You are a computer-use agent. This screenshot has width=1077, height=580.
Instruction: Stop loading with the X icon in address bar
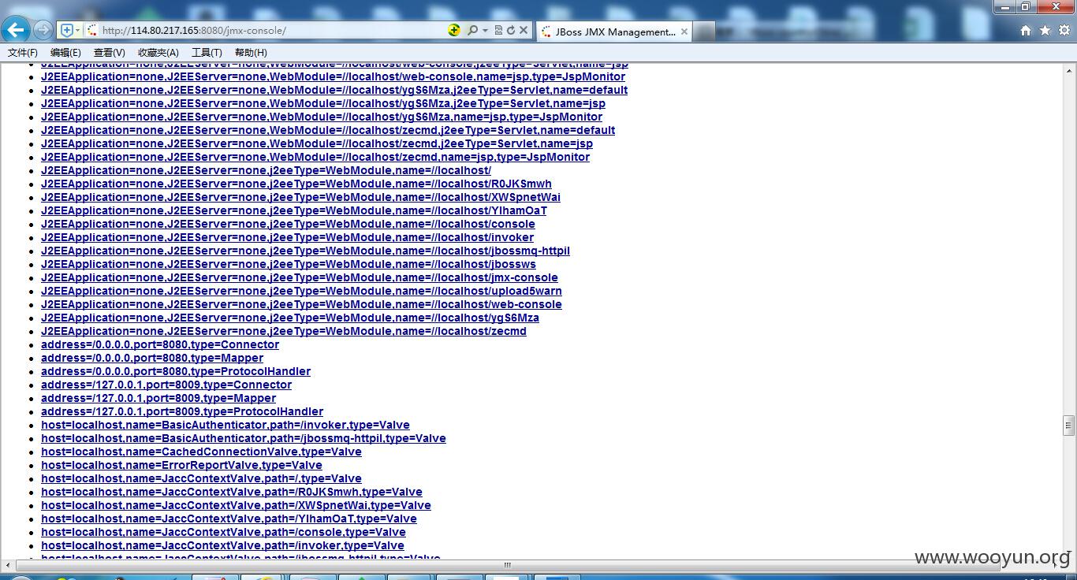point(524,30)
